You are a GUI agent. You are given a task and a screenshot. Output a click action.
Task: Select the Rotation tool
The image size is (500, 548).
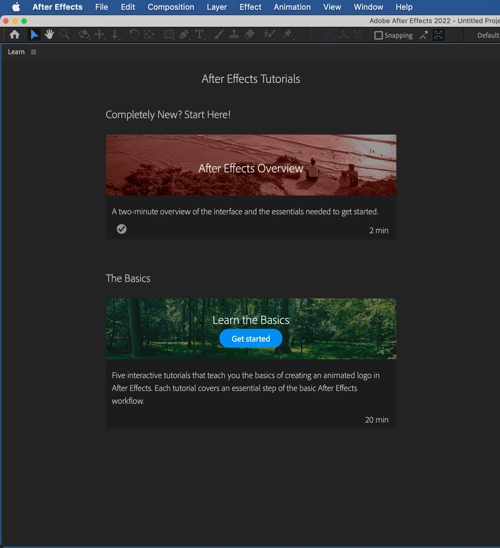point(134,34)
